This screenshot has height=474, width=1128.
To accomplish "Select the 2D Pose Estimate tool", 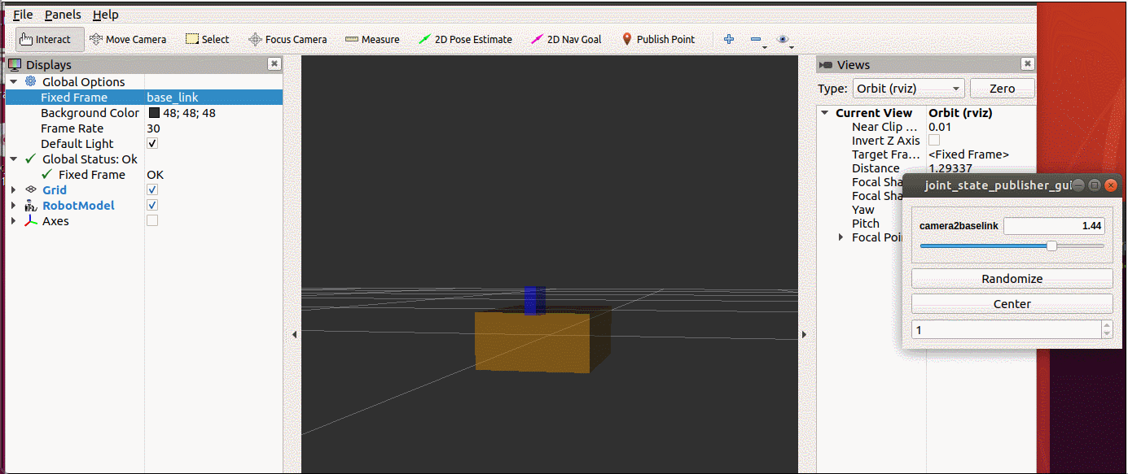I will point(465,39).
